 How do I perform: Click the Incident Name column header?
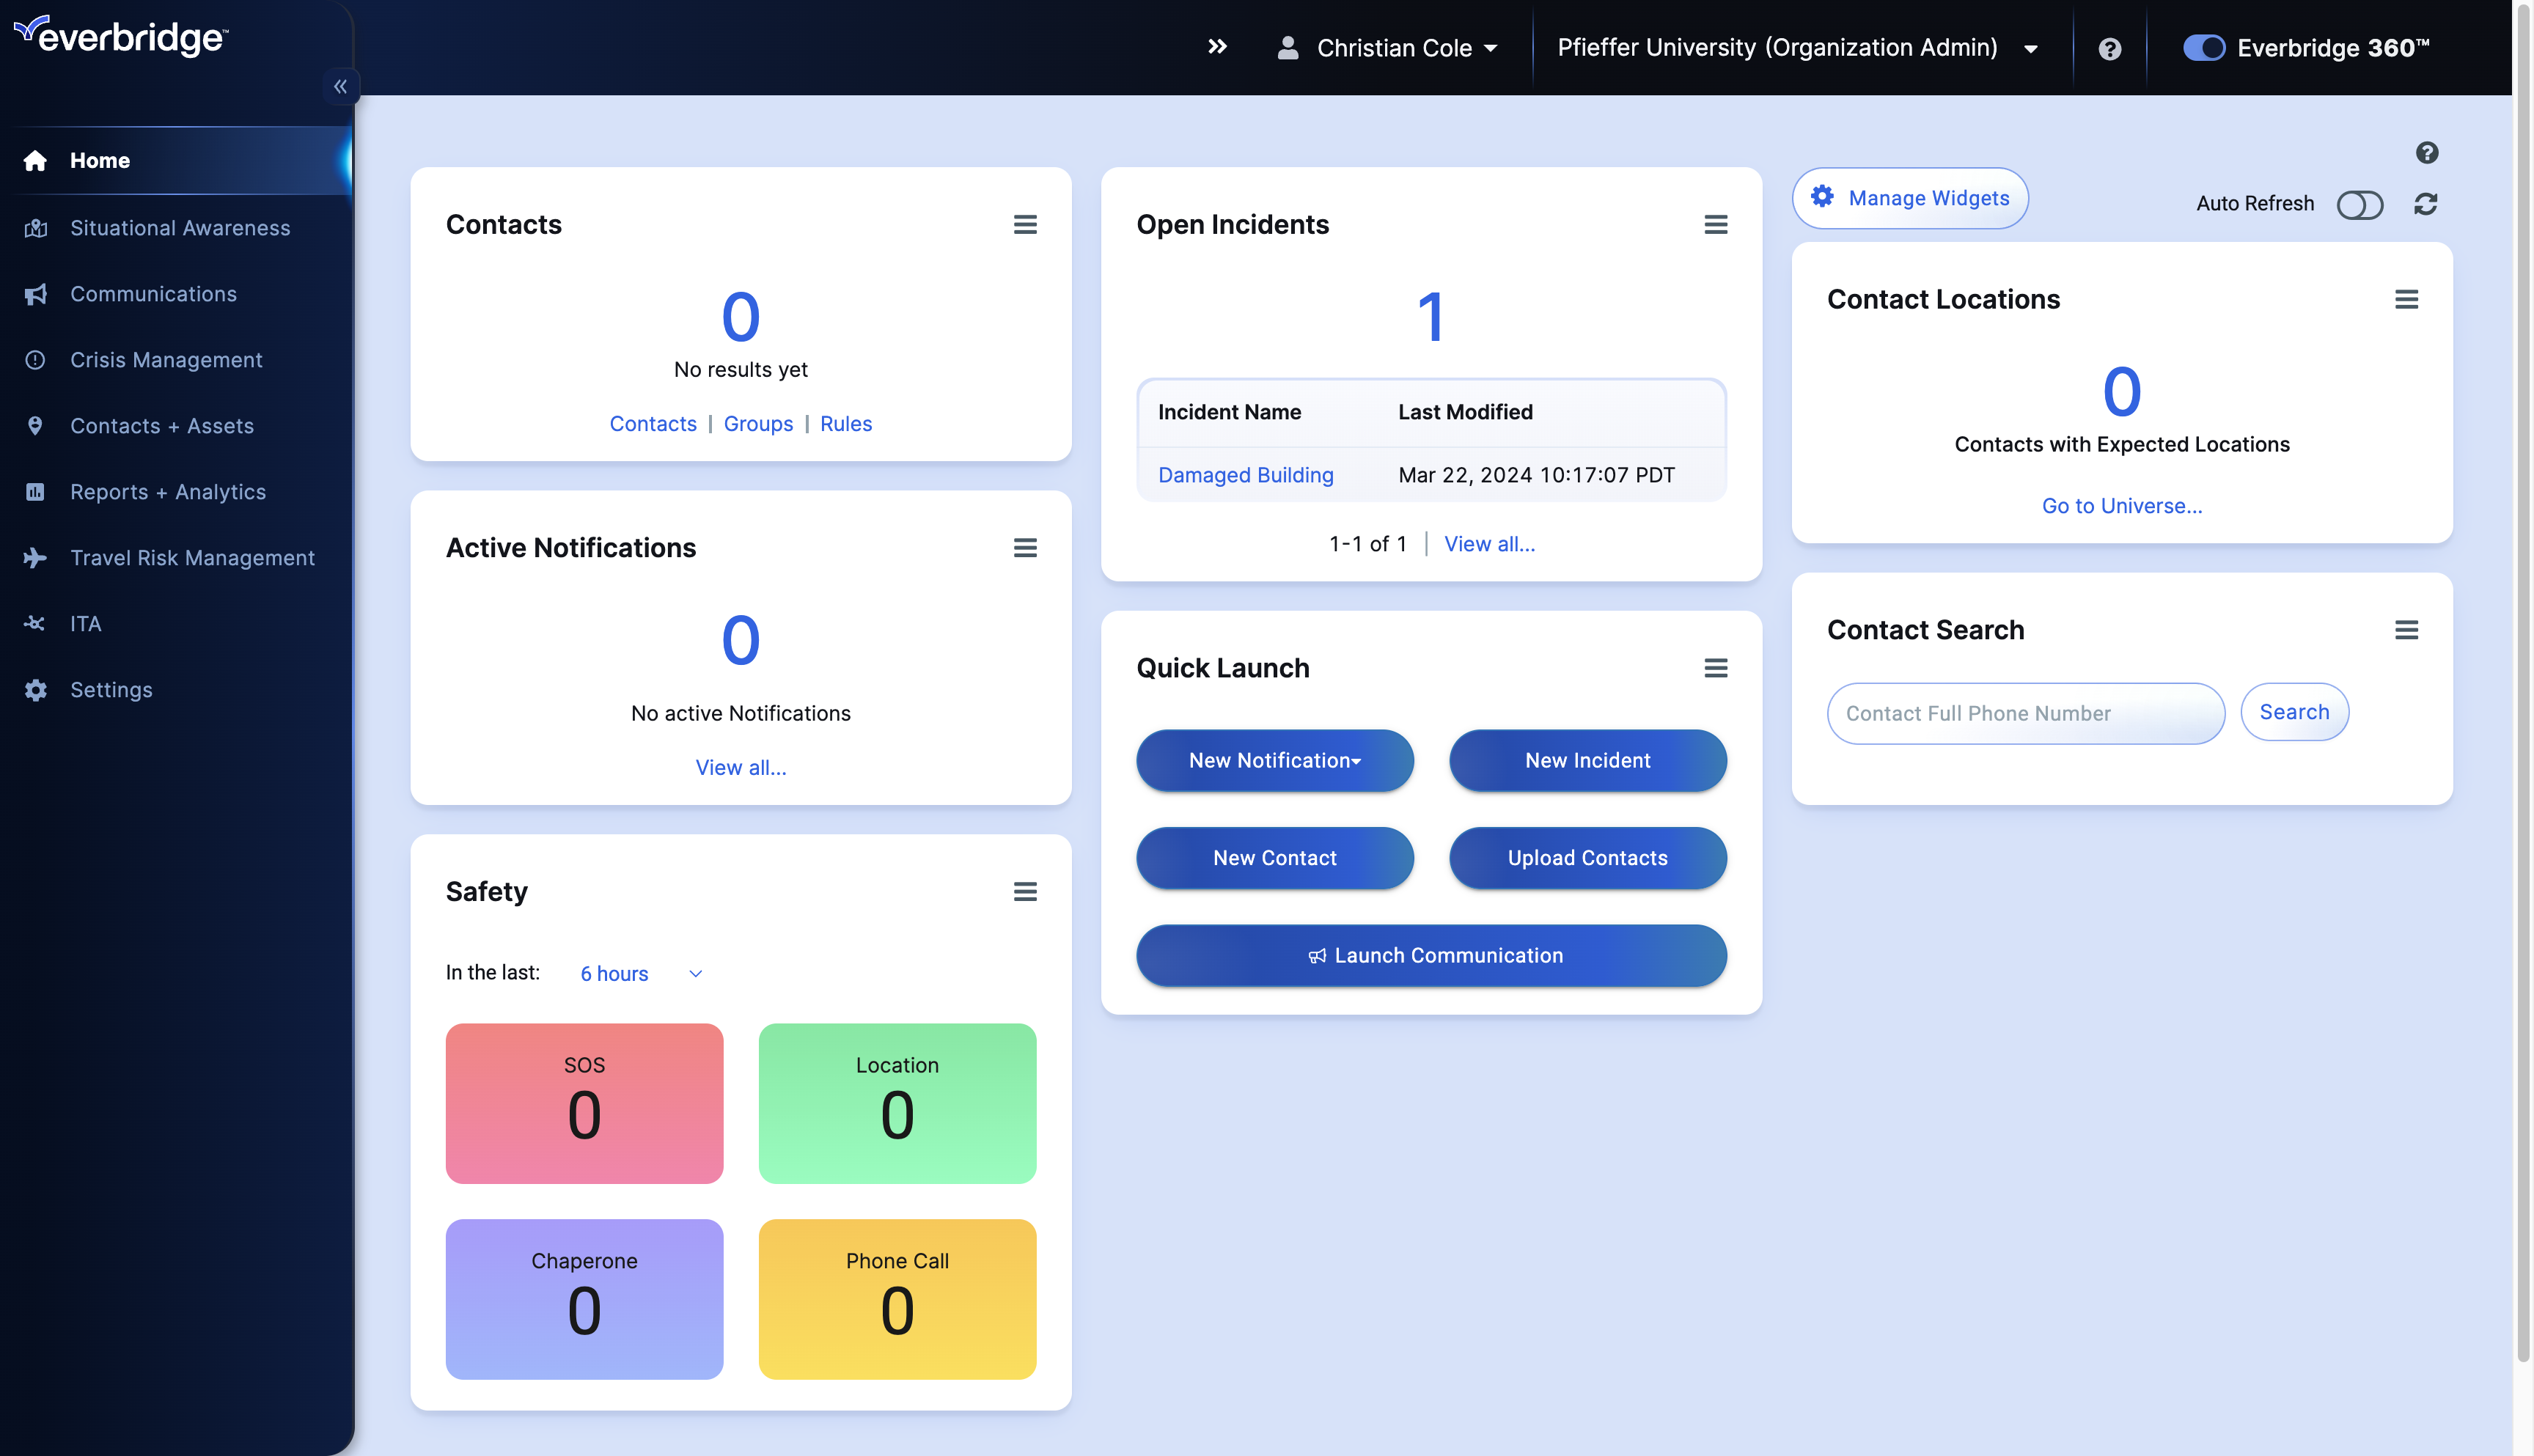coord(1230,412)
